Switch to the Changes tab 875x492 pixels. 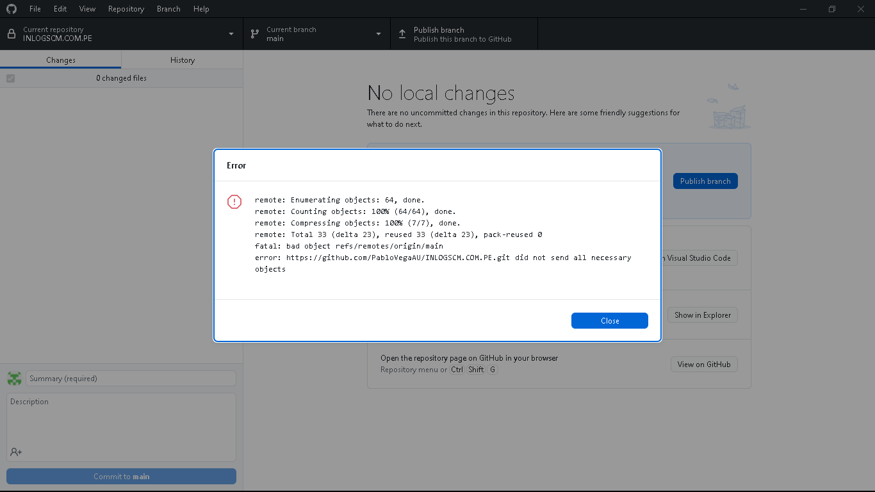(61, 60)
